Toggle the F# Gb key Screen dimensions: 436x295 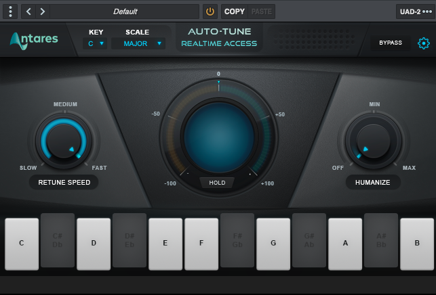(237, 240)
